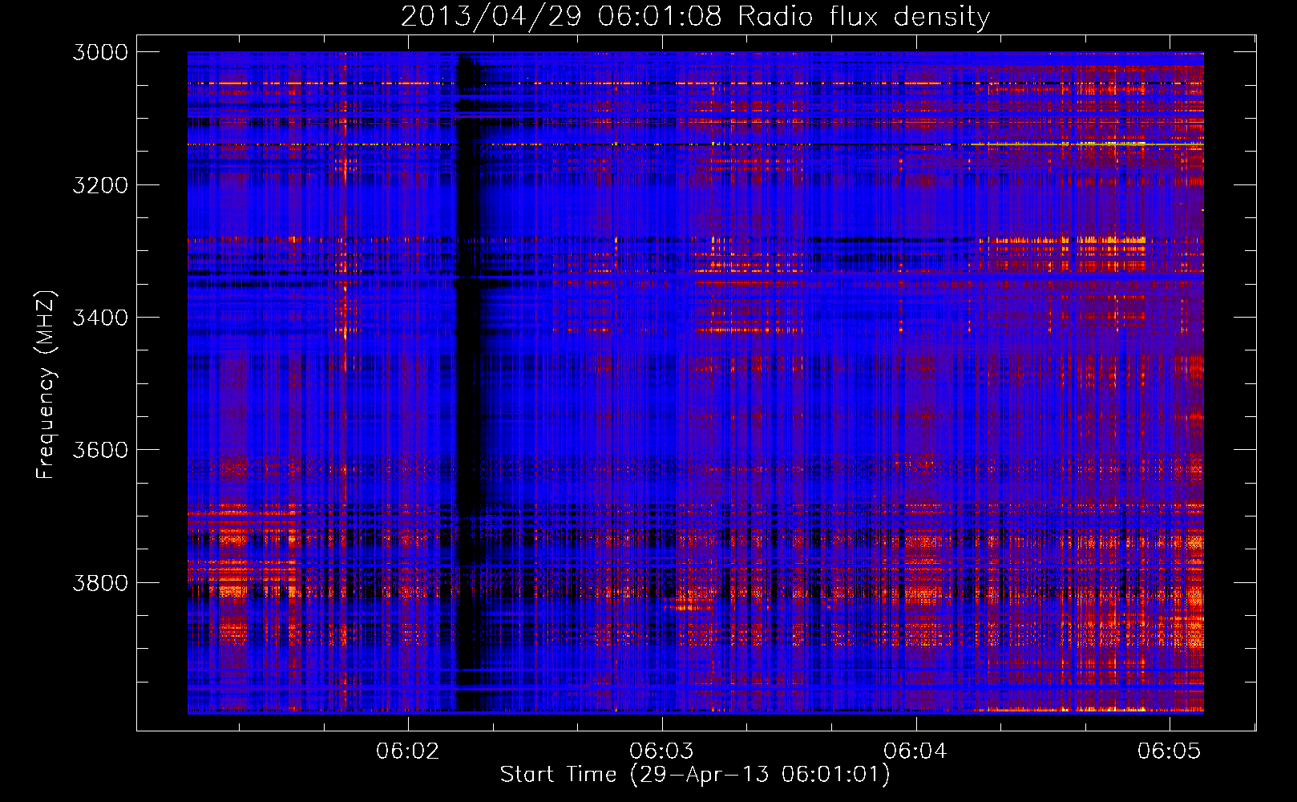1297x802 pixels.
Task: Click the 'Start Time (29-Apr-13 06:01:01)' axis title
Action: [695, 775]
